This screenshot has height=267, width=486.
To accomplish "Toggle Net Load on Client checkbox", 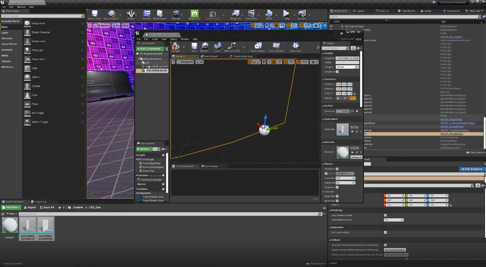I will click(x=385, y=232).
